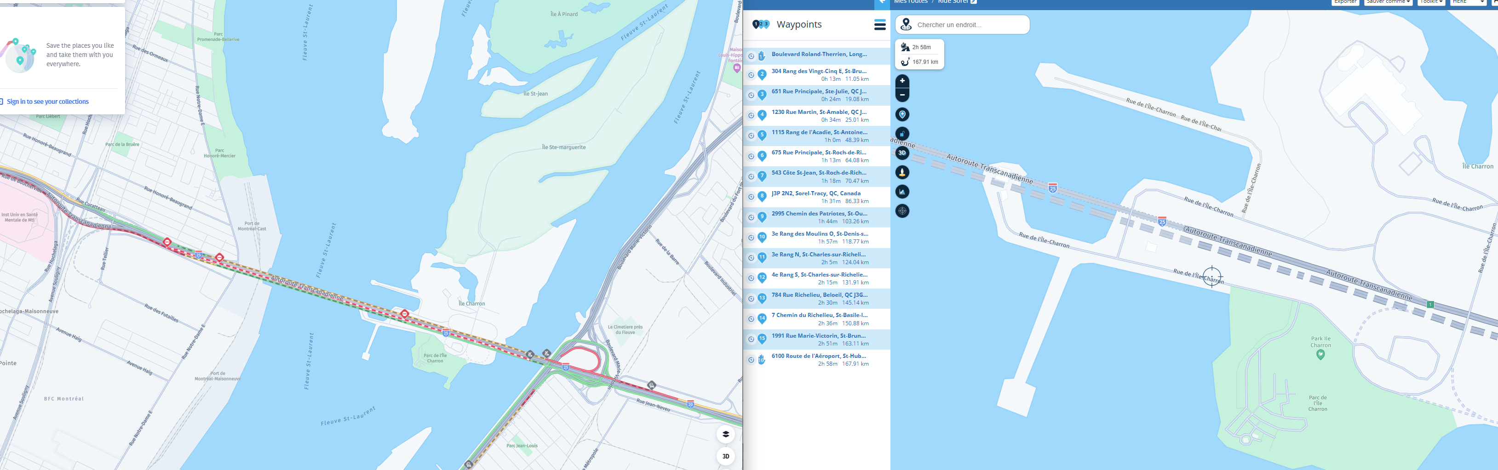Click the number 8 pin marker
This screenshot has width=1498, height=470.
pos(762,196)
